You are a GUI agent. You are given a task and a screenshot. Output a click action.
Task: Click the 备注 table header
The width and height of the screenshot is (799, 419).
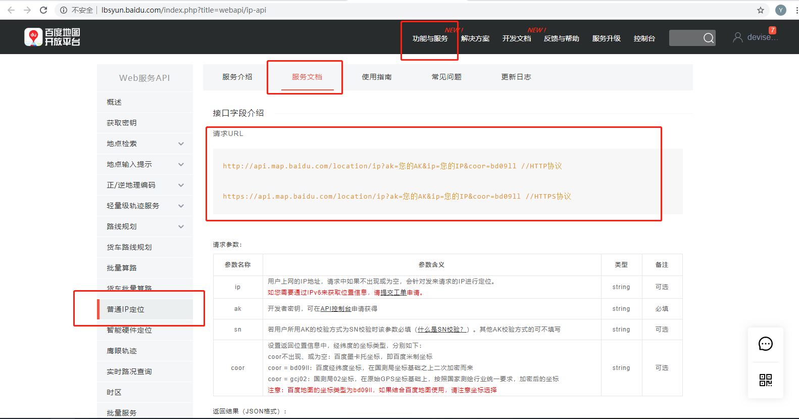click(662, 265)
